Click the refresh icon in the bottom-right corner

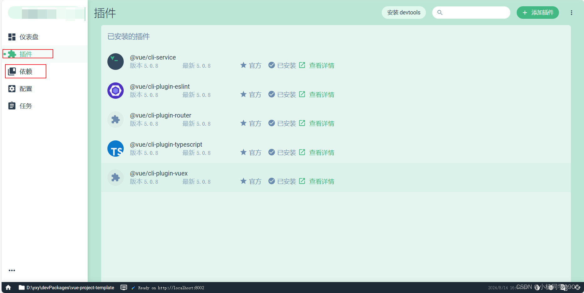tap(577, 287)
